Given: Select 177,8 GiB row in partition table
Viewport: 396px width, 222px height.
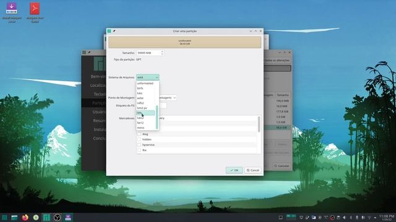Looking at the screenshot, I should click(x=278, y=112).
